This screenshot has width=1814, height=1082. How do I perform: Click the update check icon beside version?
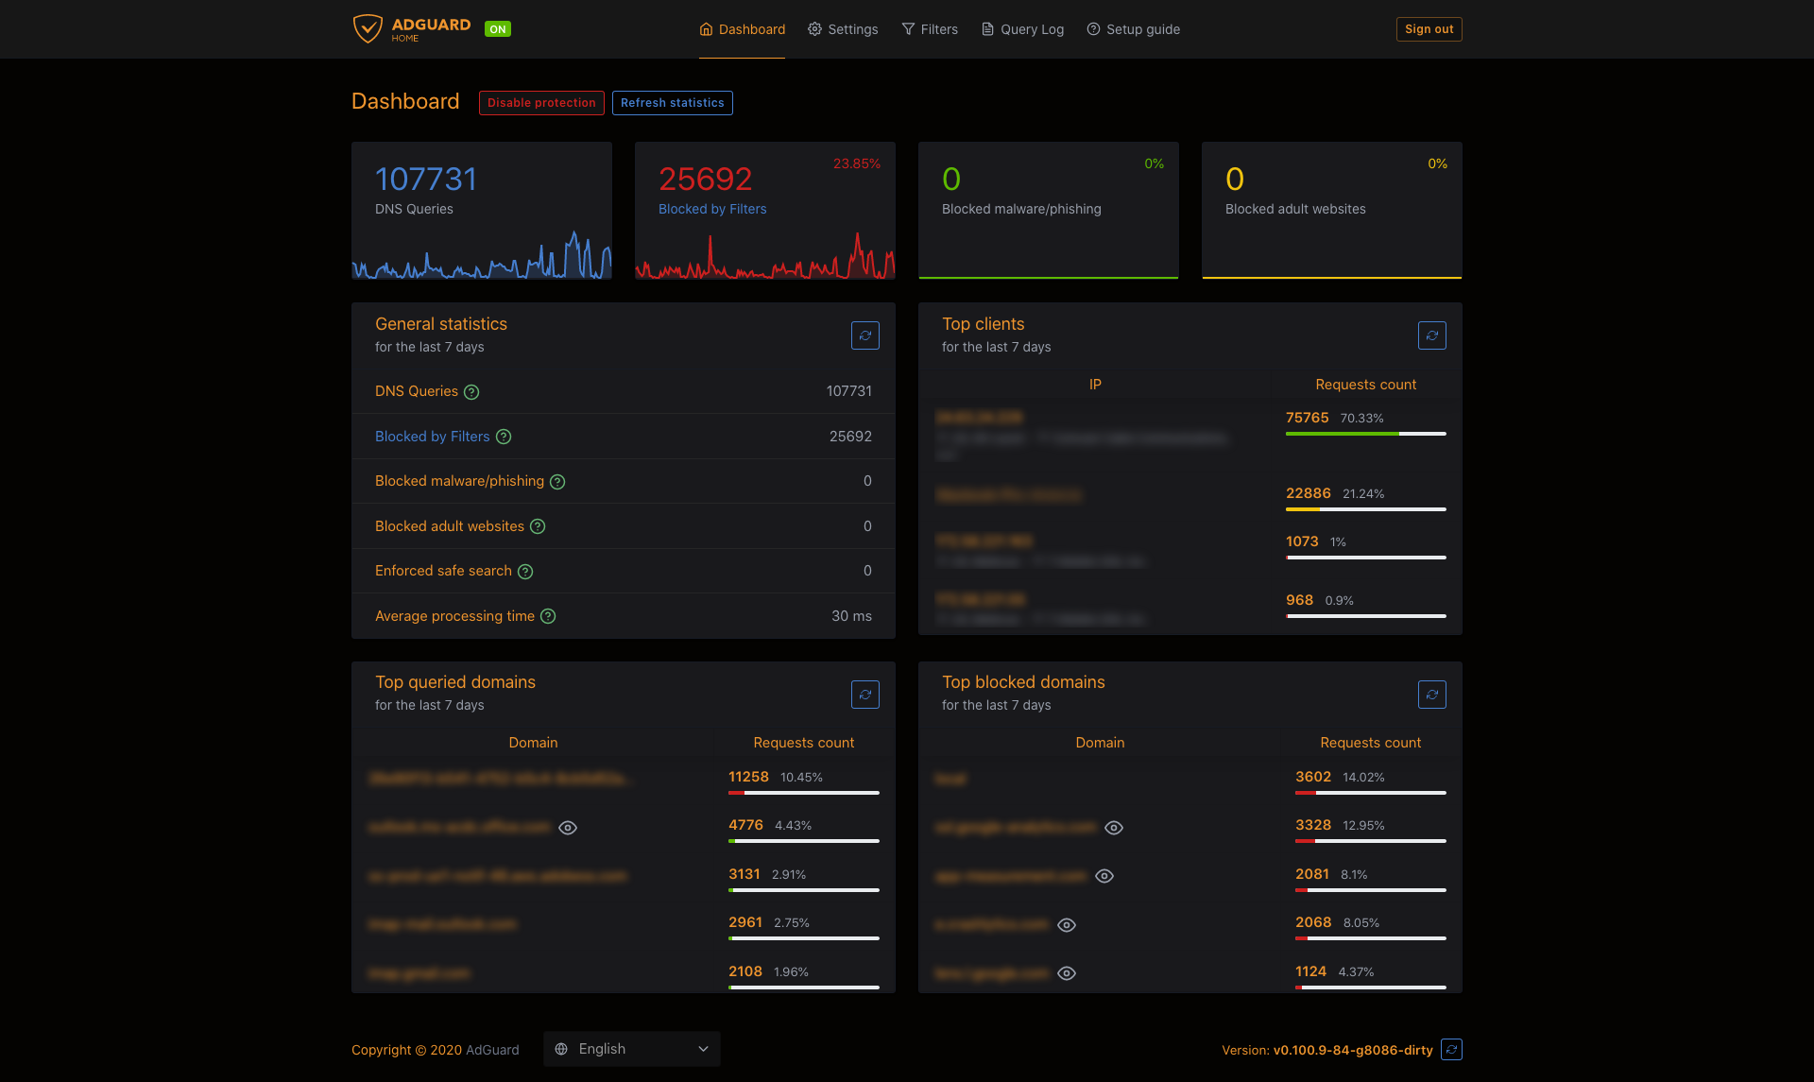(x=1451, y=1049)
